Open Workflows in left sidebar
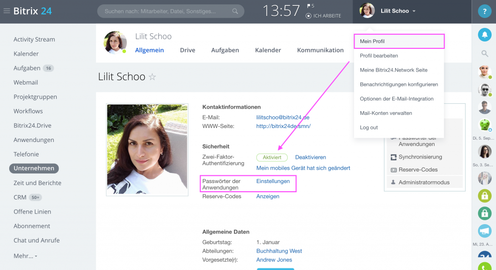 28,112
